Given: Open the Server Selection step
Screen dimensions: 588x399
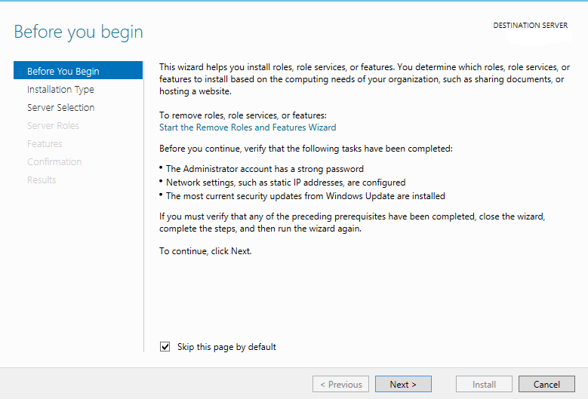Looking at the screenshot, I should click(x=61, y=108).
